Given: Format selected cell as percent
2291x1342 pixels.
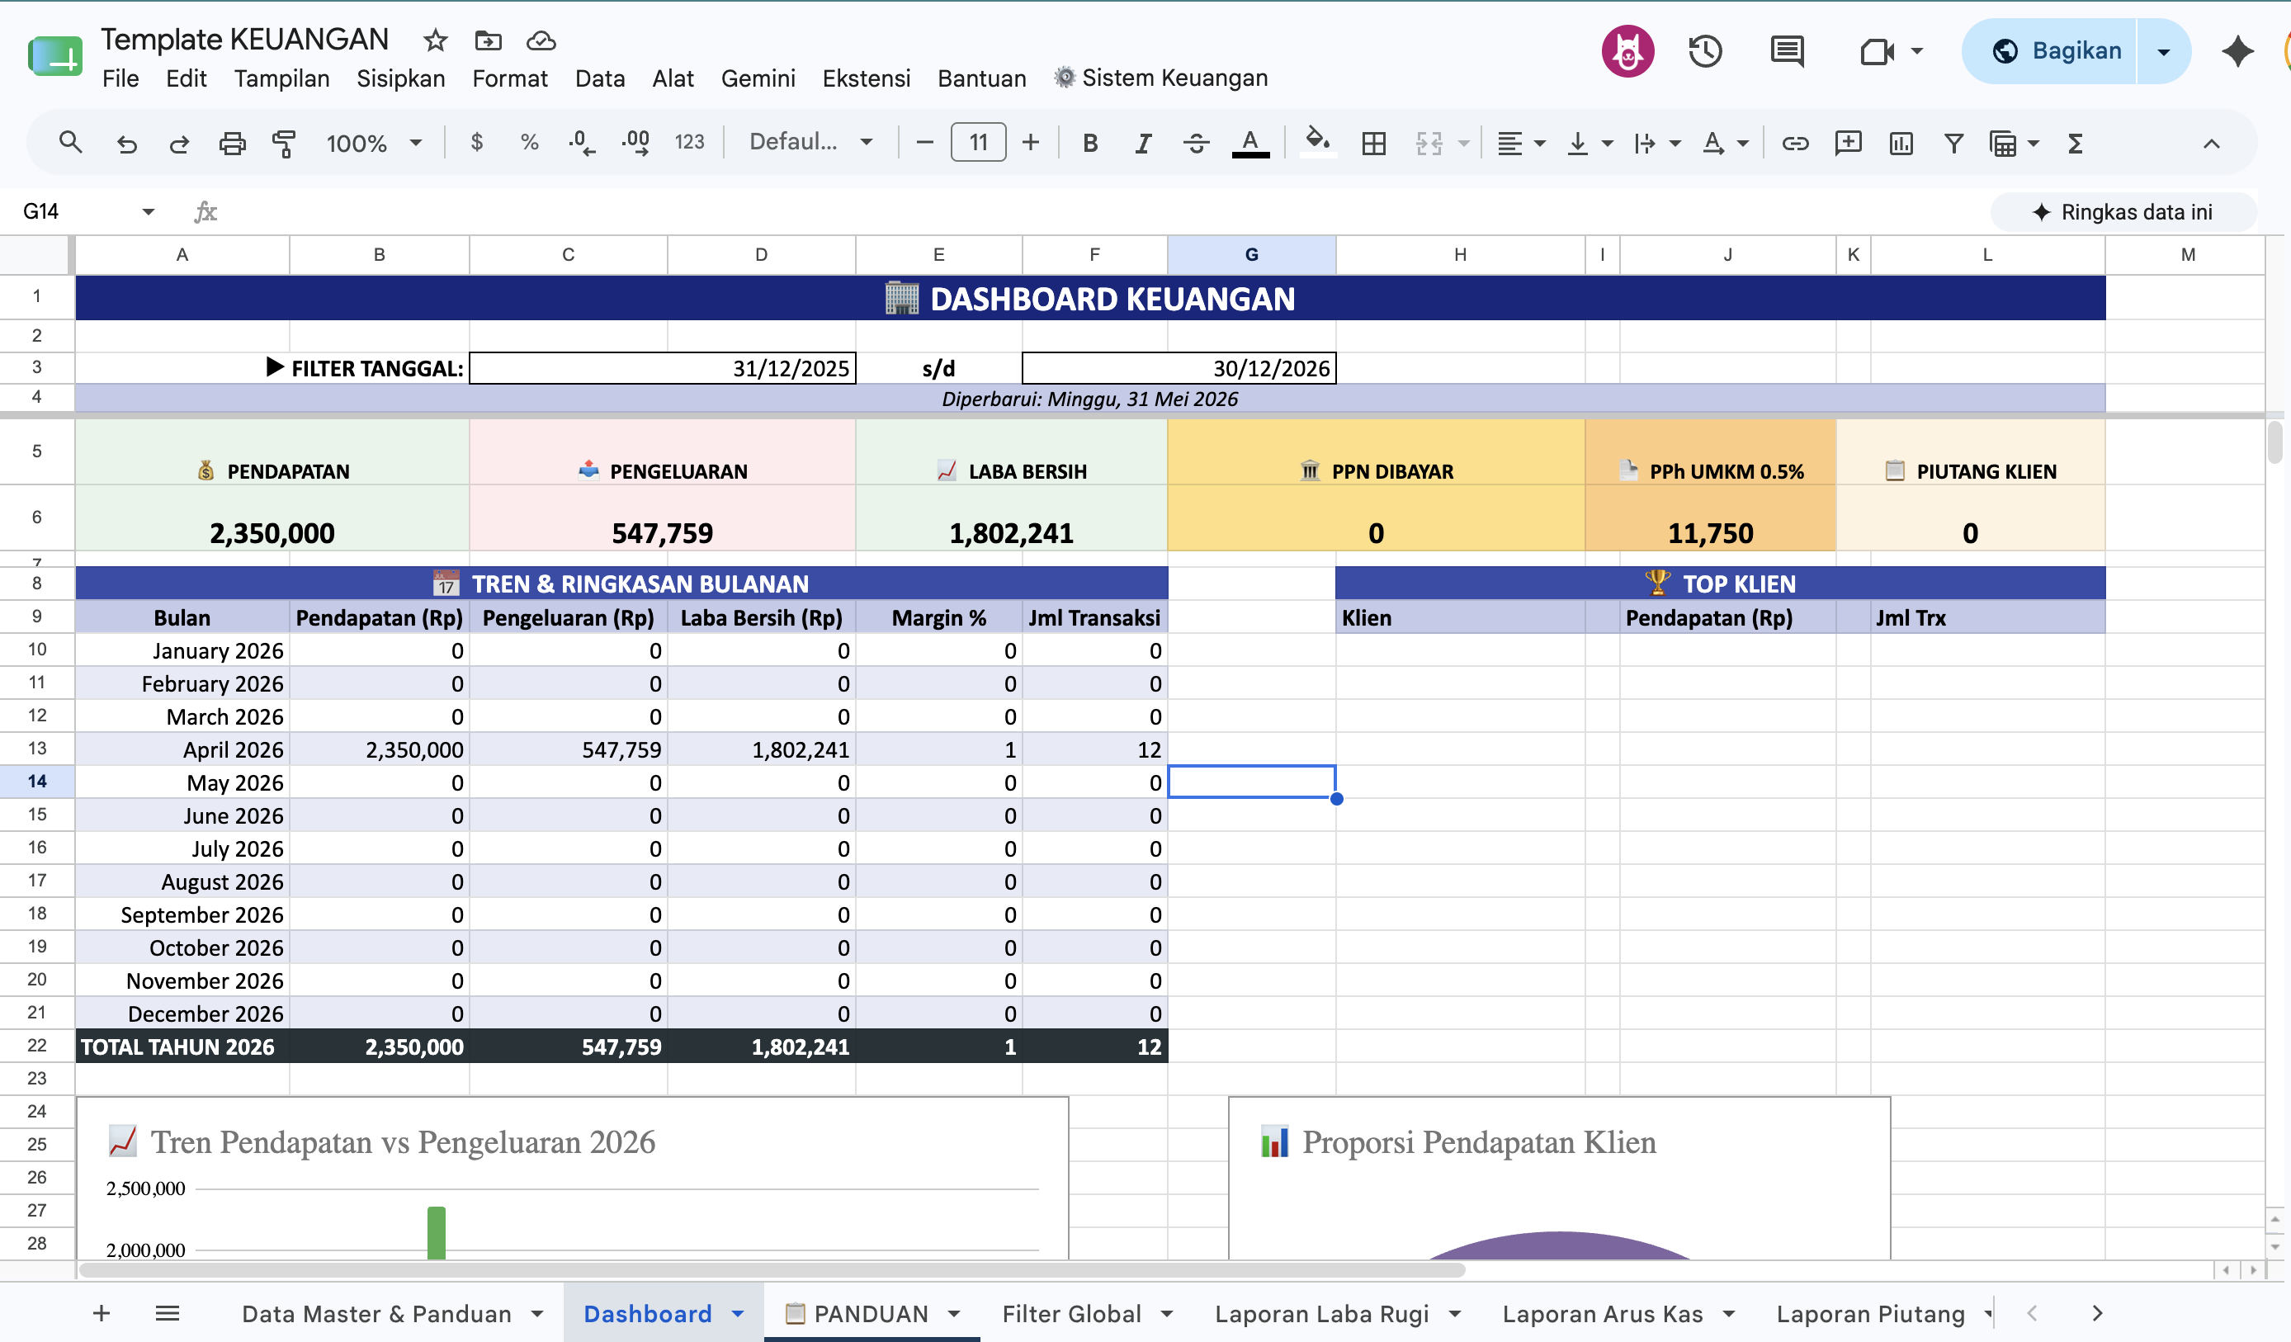Looking at the screenshot, I should (x=529, y=143).
